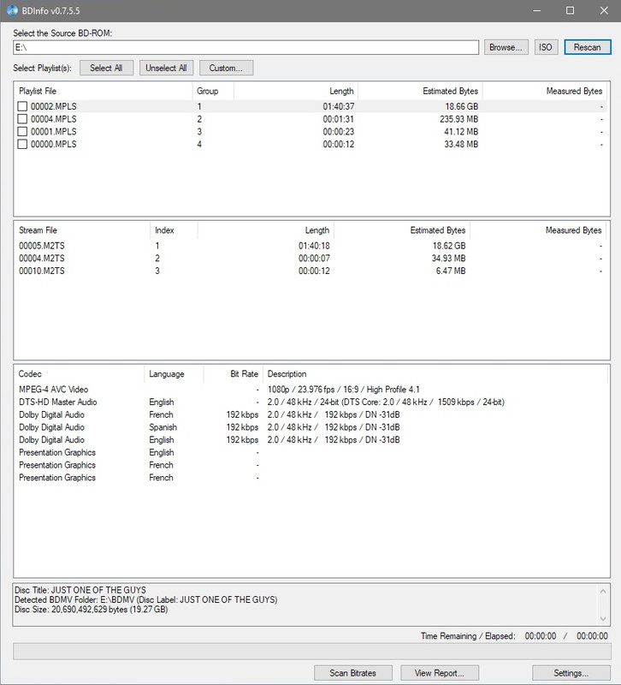621x685 pixels.
Task: Select the French Dolby Digital Audio row
Action: coord(311,414)
